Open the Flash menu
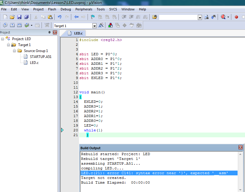This screenshot has height=192, width=245. (52, 9)
